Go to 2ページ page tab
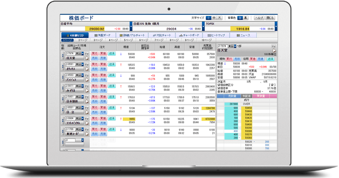This screenshot has height=178, width=339. coord(83,40)
